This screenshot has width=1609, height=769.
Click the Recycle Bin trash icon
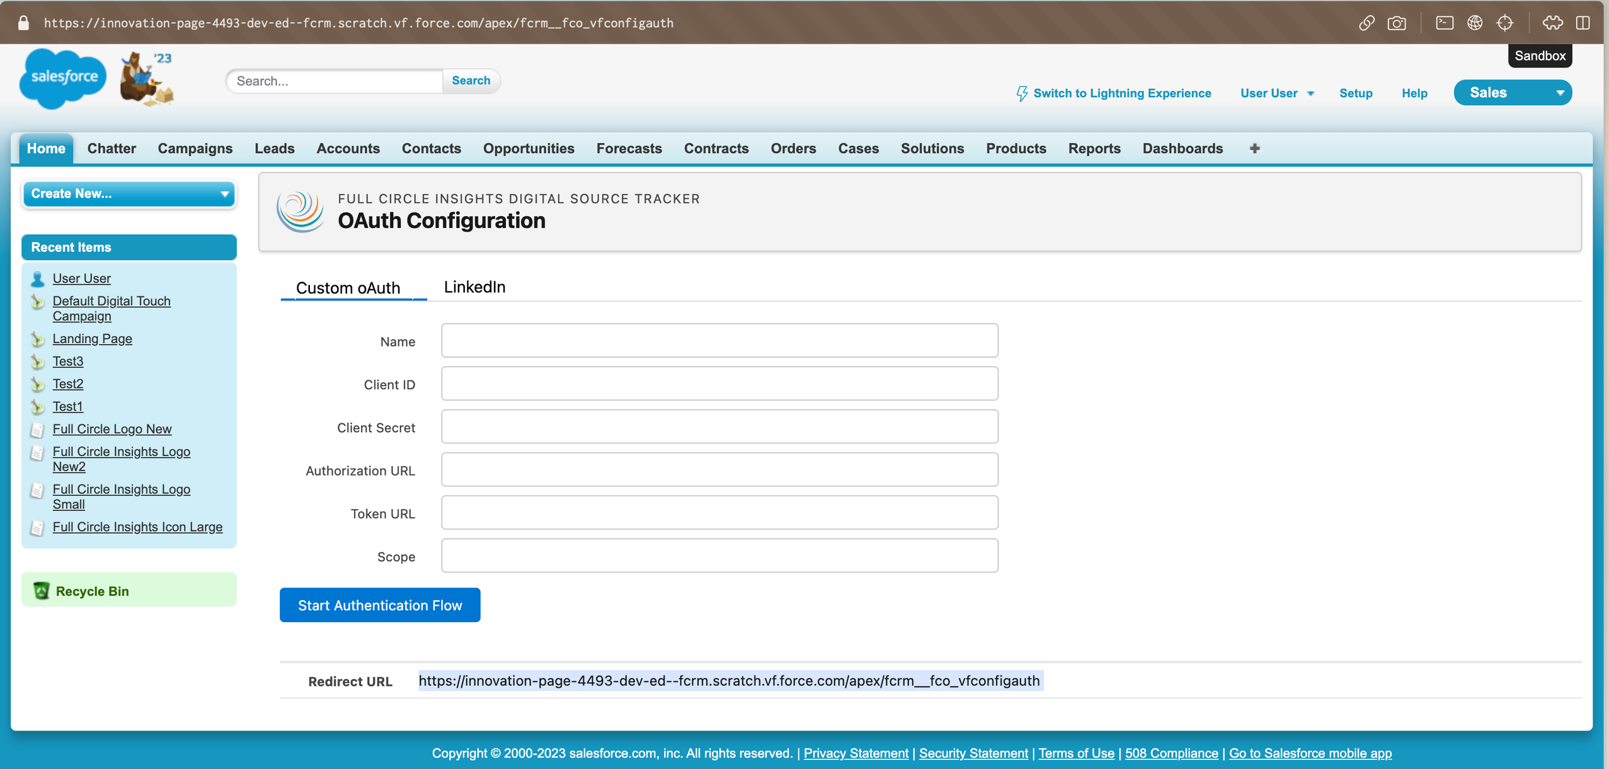click(x=42, y=591)
